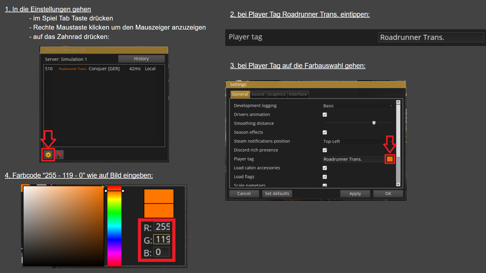This screenshot has height=273, width=486.
Task: Click the Smoothing distance slider handle
Action: 374,123
